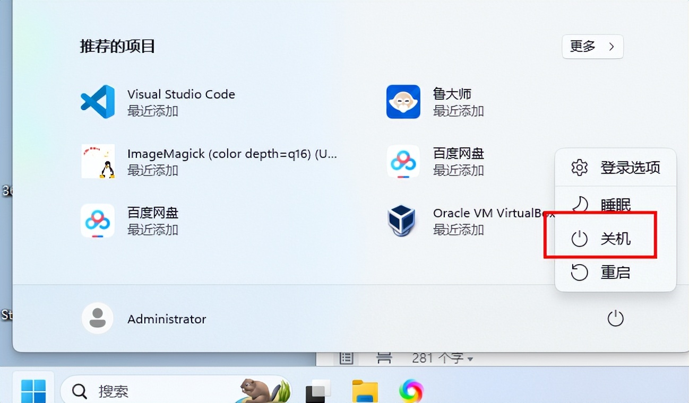Click the 搜索 box on the taskbar

pos(175,391)
